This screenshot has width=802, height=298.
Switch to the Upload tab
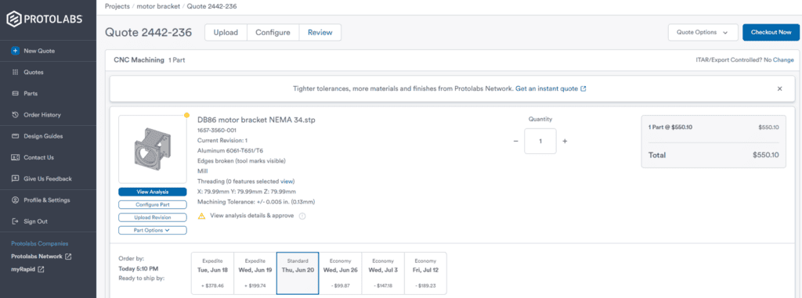(226, 32)
